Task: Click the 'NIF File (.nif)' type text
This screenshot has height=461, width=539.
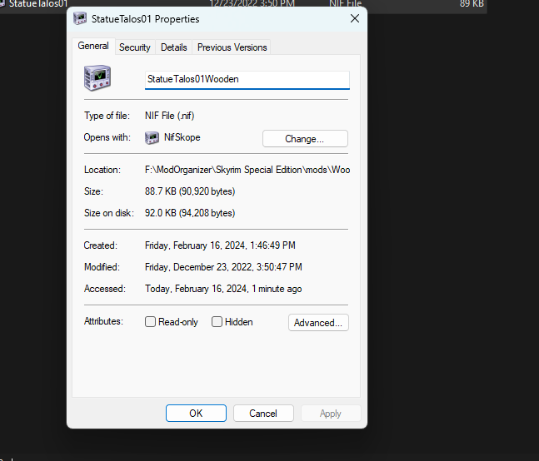Action: 169,116
